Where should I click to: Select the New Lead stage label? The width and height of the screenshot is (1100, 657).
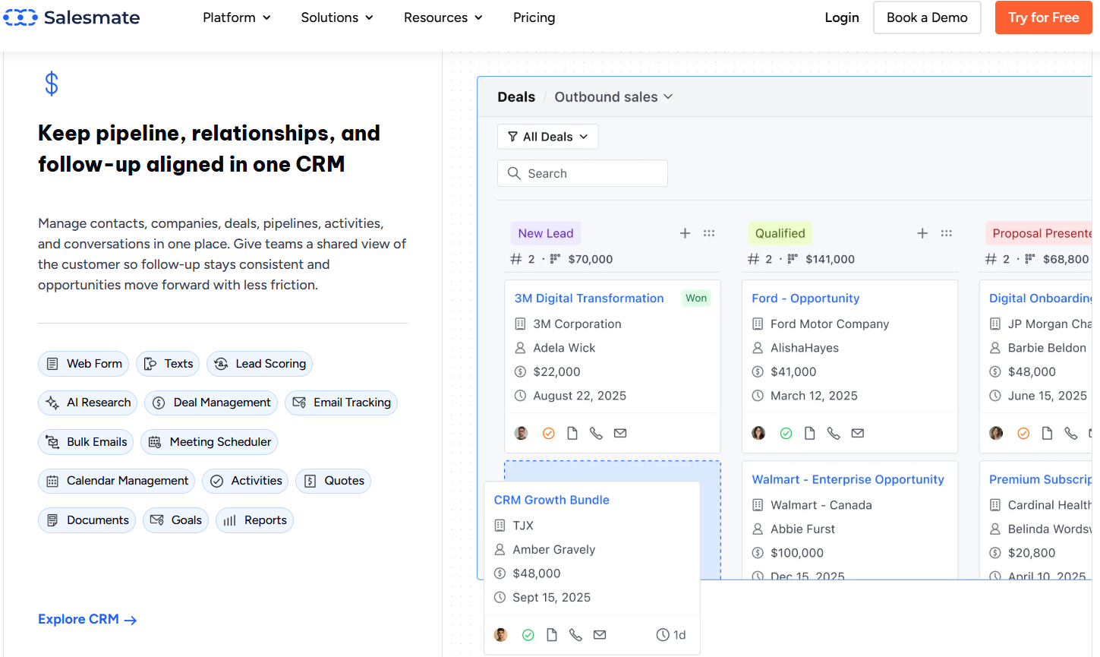546,233
